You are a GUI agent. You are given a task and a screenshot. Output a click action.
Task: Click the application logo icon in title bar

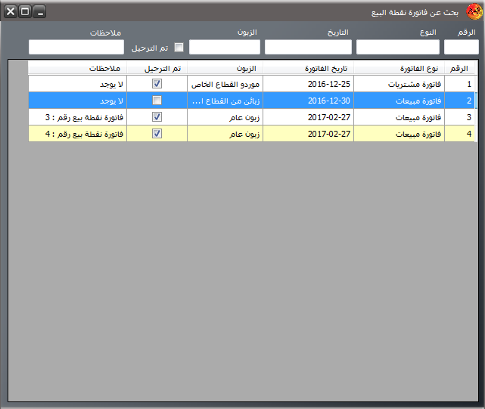click(x=474, y=11)
